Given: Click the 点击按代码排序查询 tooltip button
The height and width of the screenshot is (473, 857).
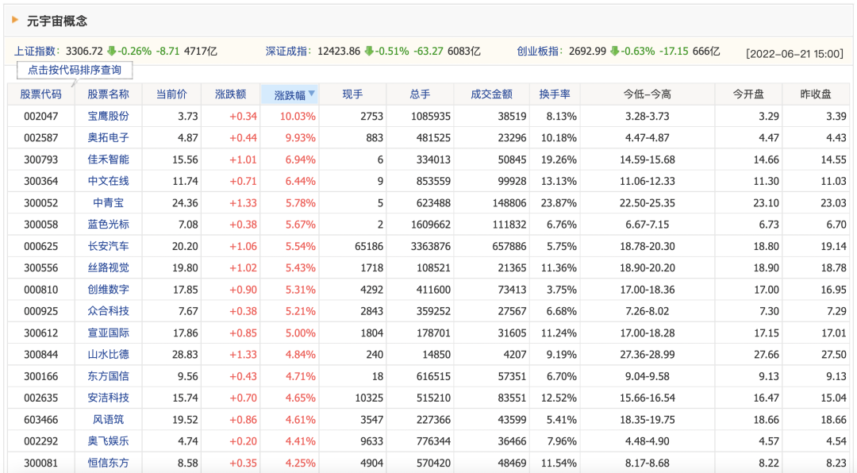Looking at the screenshot, I should pyautogui.click(x=75, y=70).
